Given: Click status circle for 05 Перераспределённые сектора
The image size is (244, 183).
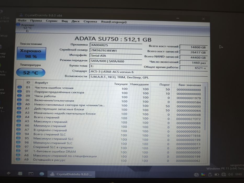Looking at the screenshot, I should point(20,91).
